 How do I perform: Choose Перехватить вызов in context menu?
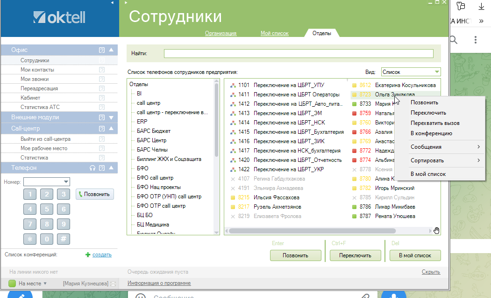click(435, 124)
